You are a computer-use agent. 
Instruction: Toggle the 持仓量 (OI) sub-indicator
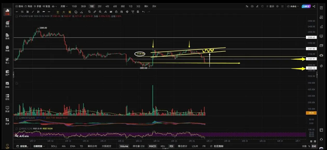139,146
